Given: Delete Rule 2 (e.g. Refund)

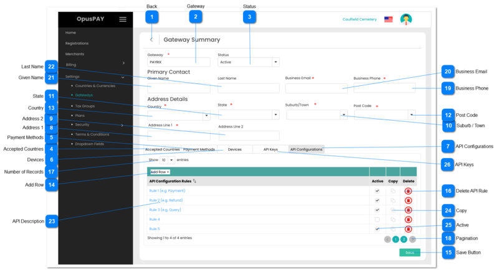Looking at the screenshot, I should pyautogui.click(x=408, y=200).
